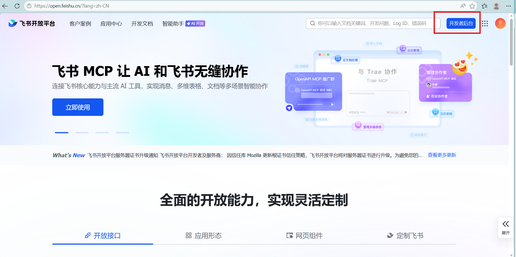The height and width of the screenshot is (257, 516).
Task: Click the 日历管理 illustration tag
Action: [409, 50]
